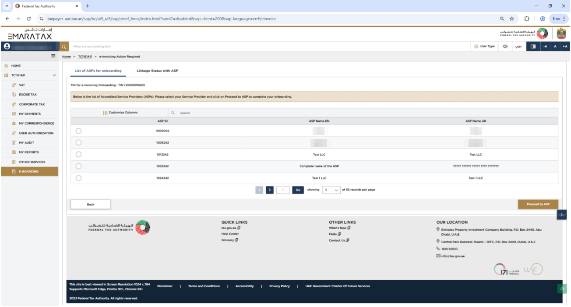
Task: Increase font size with +A
Action: (565, 46)
